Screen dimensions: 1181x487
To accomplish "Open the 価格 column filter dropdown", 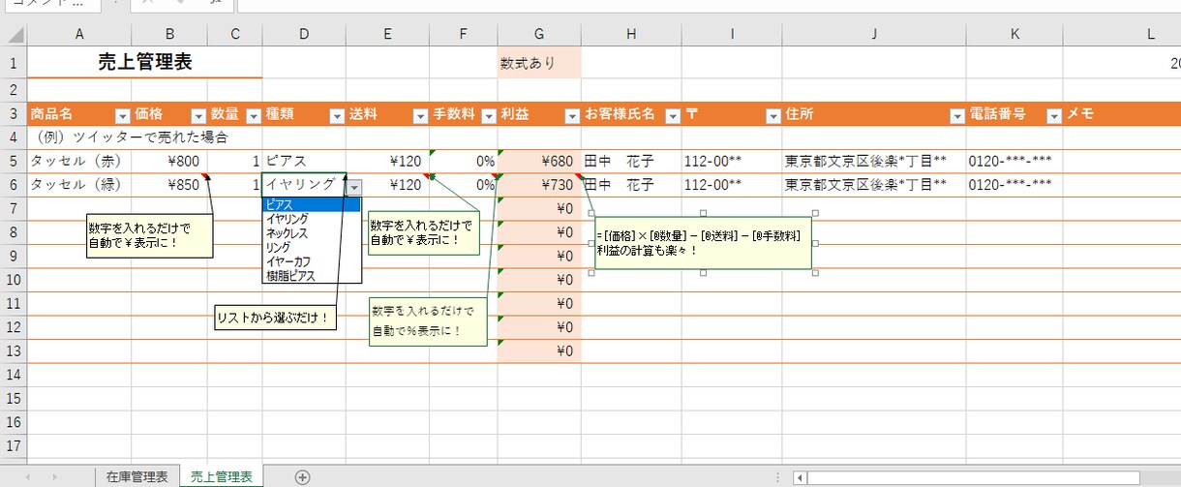I will [197, 115].
